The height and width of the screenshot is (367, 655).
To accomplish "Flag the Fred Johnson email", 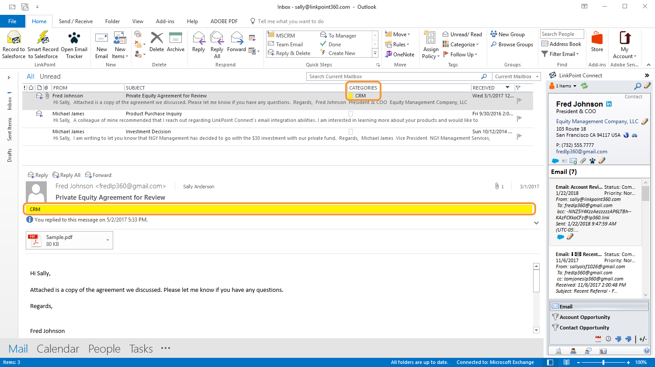I will tap(520, 100).
